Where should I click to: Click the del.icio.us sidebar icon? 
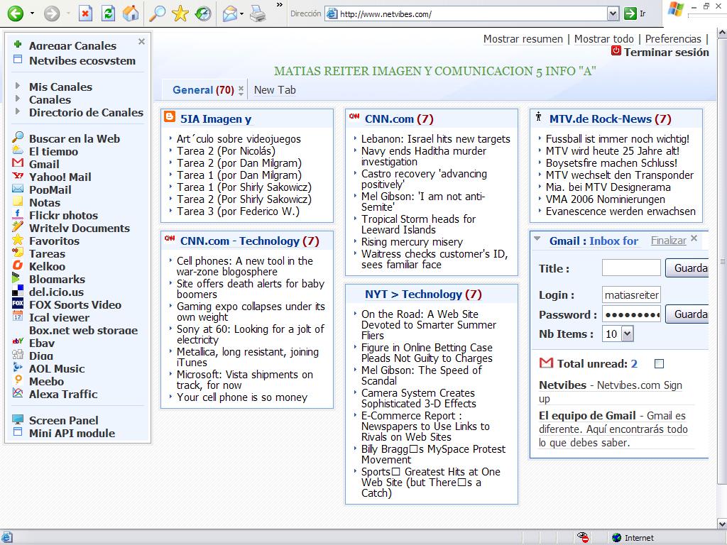tap(18, 291)
